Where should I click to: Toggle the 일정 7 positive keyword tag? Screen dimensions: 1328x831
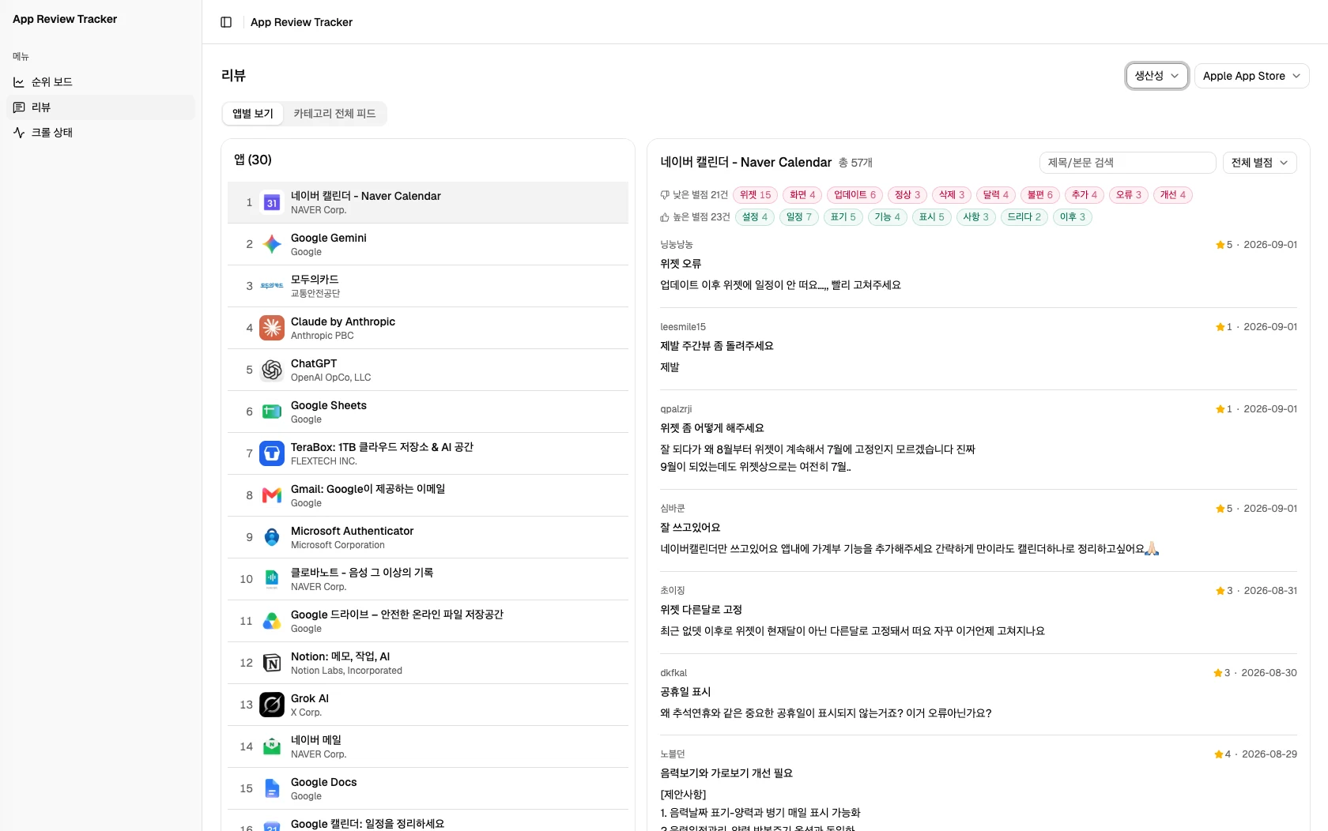pyautogui.click(x=799, y=217)
